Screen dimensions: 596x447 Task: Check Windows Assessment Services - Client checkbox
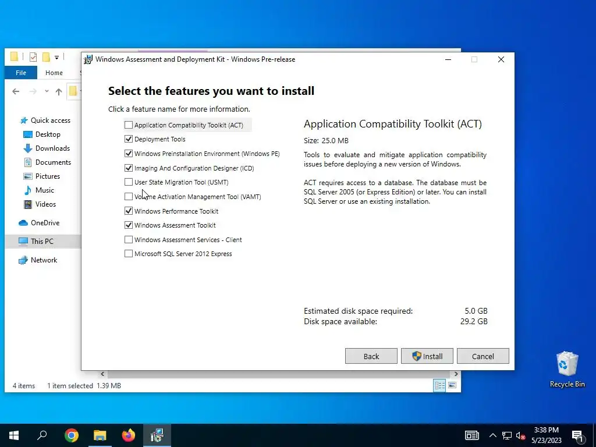coord(129,239)
